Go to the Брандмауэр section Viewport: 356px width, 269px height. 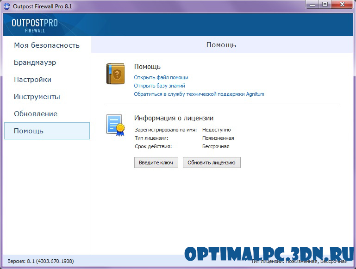coord(35,63)
